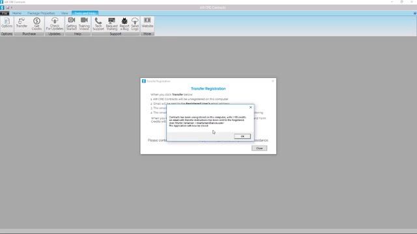Open the Options ribbon button
Viewport: 417px width, 234px height.
tap(7, 23)
